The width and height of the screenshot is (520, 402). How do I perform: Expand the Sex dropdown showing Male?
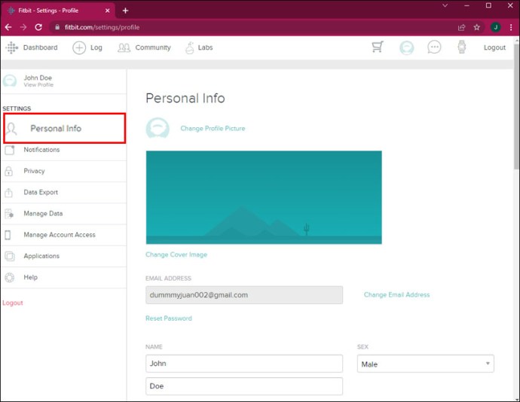click(x=426, y=364)
